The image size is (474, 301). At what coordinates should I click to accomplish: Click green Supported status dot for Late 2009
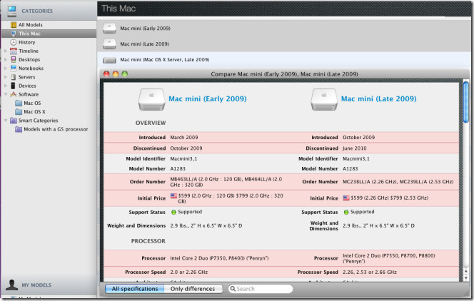346,213
